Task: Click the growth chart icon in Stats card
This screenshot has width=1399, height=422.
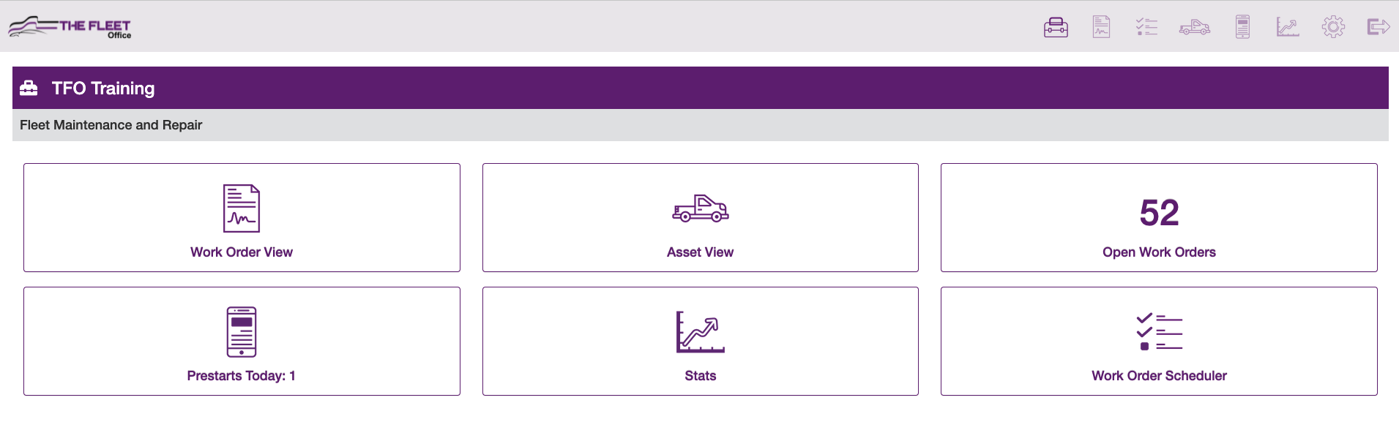Action: coord(700,332)
